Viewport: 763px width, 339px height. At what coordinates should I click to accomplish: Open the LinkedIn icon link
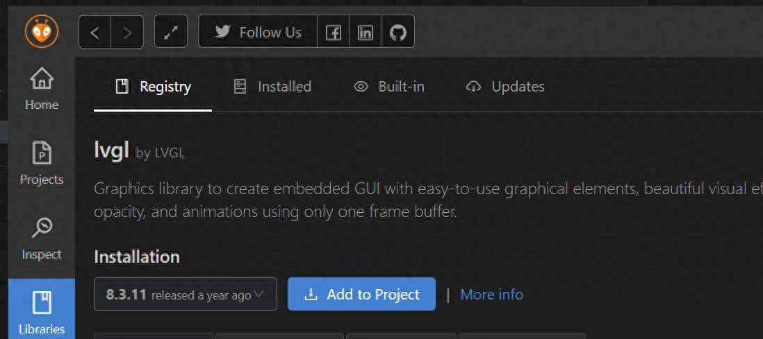pyautogui.click(x=366, y=32)
